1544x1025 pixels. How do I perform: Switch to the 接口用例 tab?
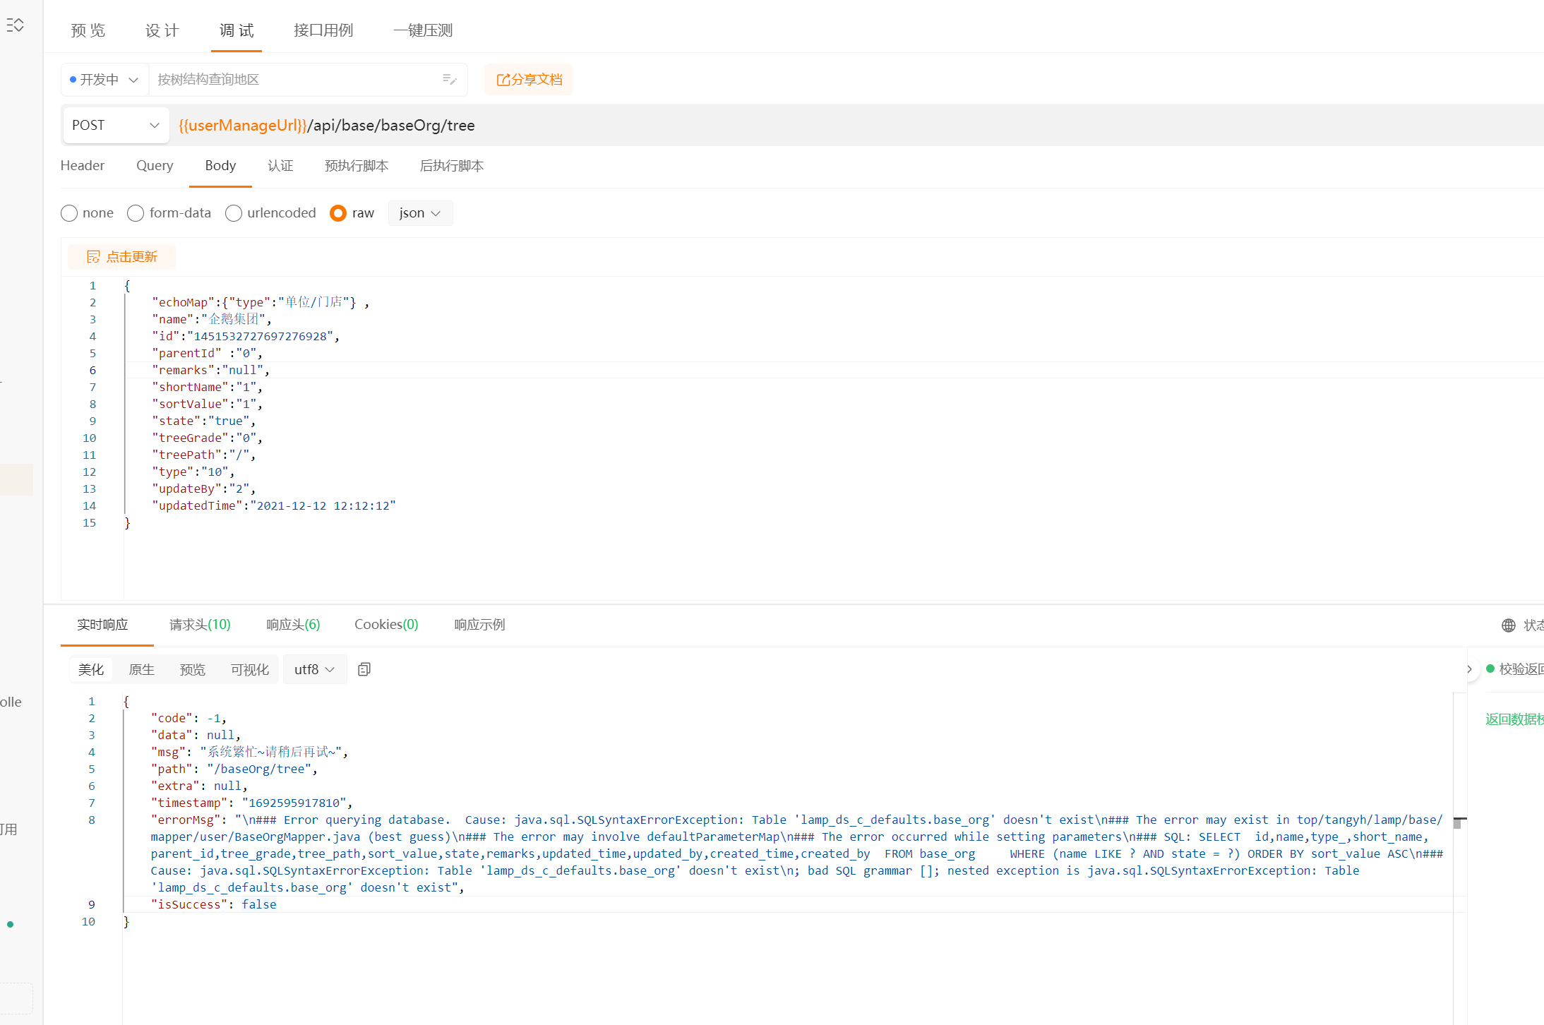coord(323,30)
